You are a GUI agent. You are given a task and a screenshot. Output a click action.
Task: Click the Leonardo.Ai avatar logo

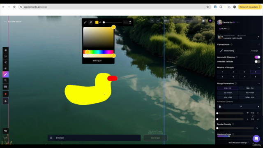220,22
